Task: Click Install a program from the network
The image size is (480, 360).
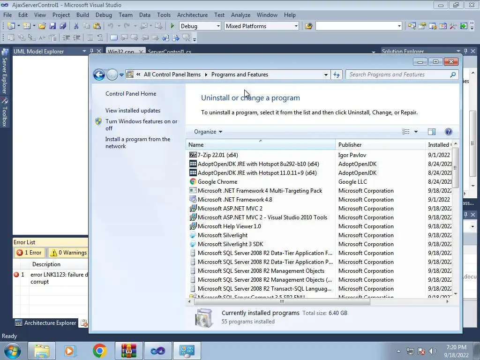Action: [x=138, y=142]
